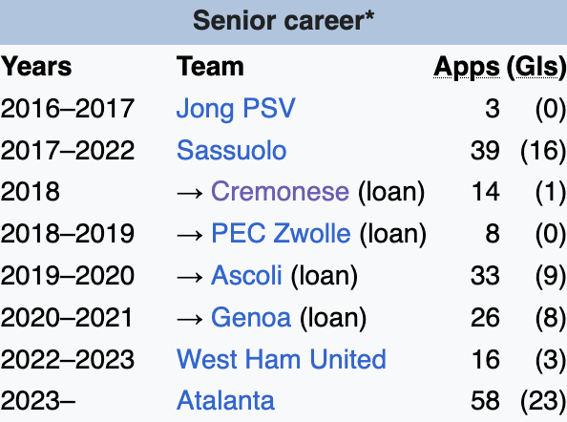Select the Senior career header
The image size is (567, 422).
[x=283, y=21]
